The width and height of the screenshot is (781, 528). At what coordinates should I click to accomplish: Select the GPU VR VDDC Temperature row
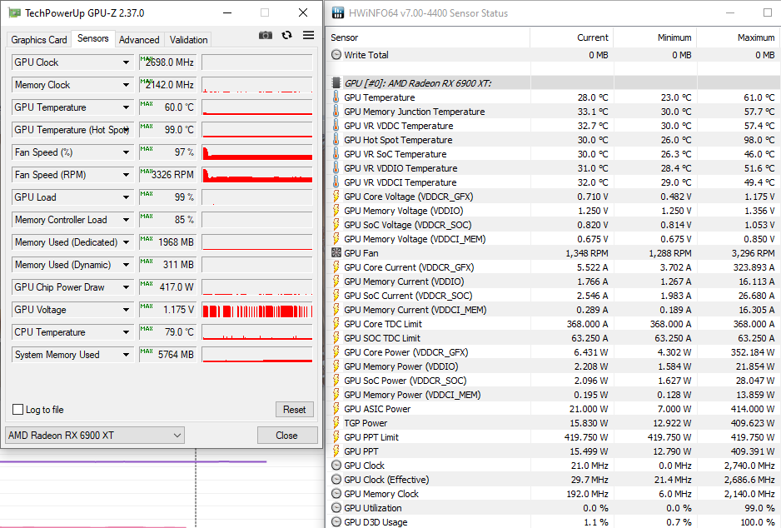pyautogui.click(x=554, y=126)
